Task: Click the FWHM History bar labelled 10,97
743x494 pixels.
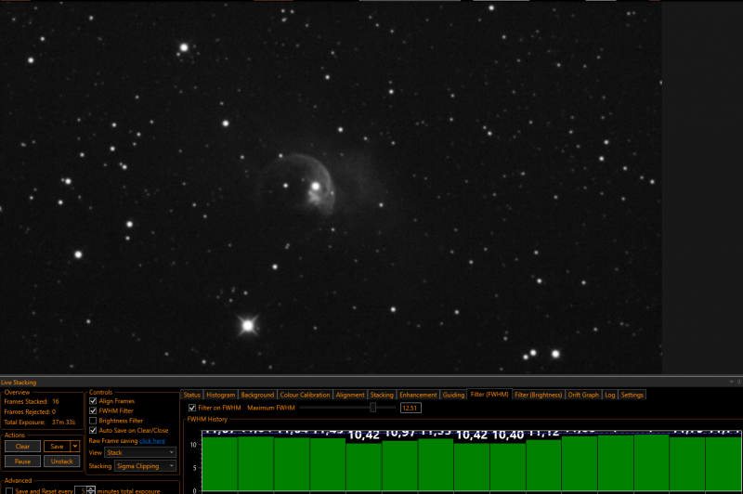Action: (400, 466)
